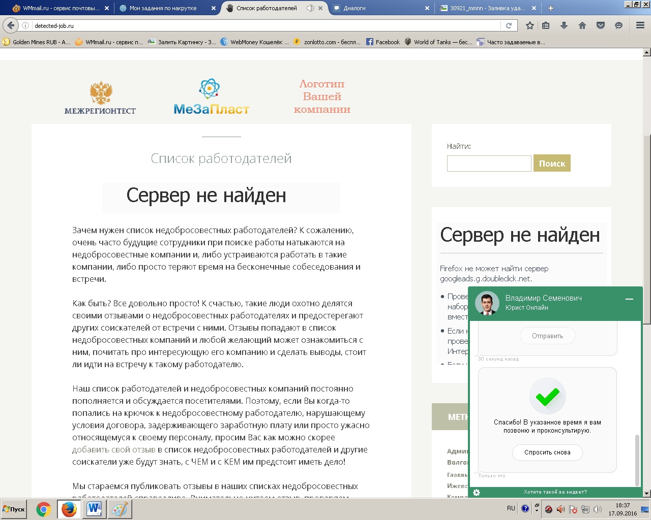
Task: Open the Firefox hamburger menu
Action: point(640,25)
